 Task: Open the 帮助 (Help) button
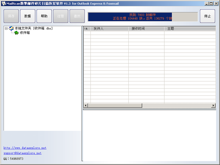(x=44, y=16)
